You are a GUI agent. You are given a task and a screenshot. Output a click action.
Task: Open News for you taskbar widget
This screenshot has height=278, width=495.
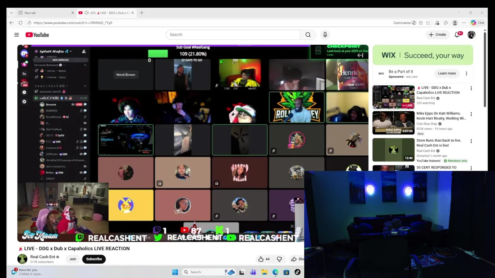(27, 272)
